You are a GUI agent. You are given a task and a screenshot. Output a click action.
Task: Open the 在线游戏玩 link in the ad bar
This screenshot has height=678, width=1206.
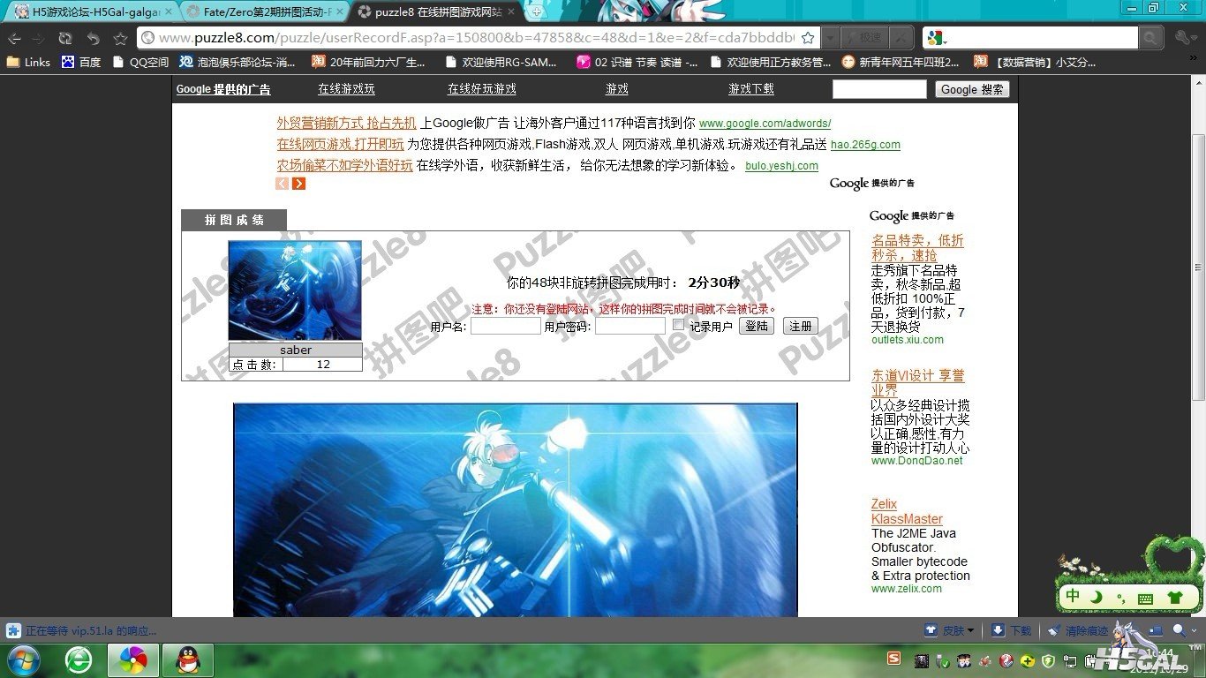346,89
